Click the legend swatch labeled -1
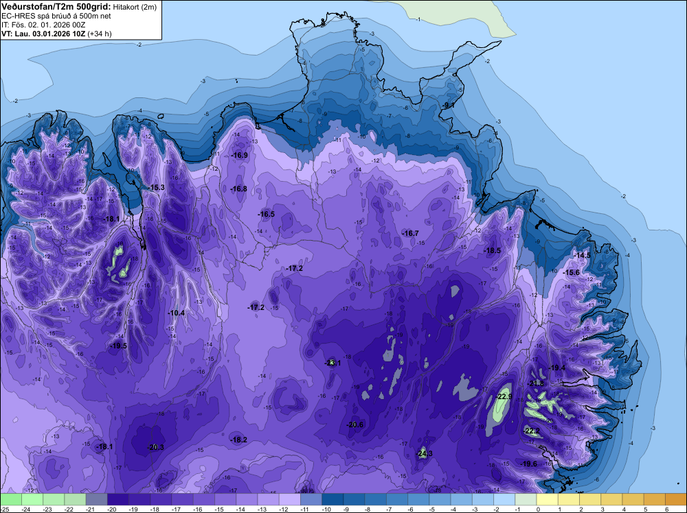Viewport: 687px width, 513px height. point(526,499)
